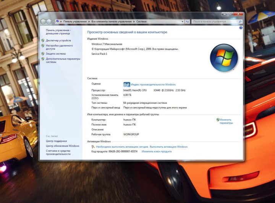Expand arrow before 'Панель управления' breadcrumb
This screenshot has width=275, height=203.
[61, 21]
